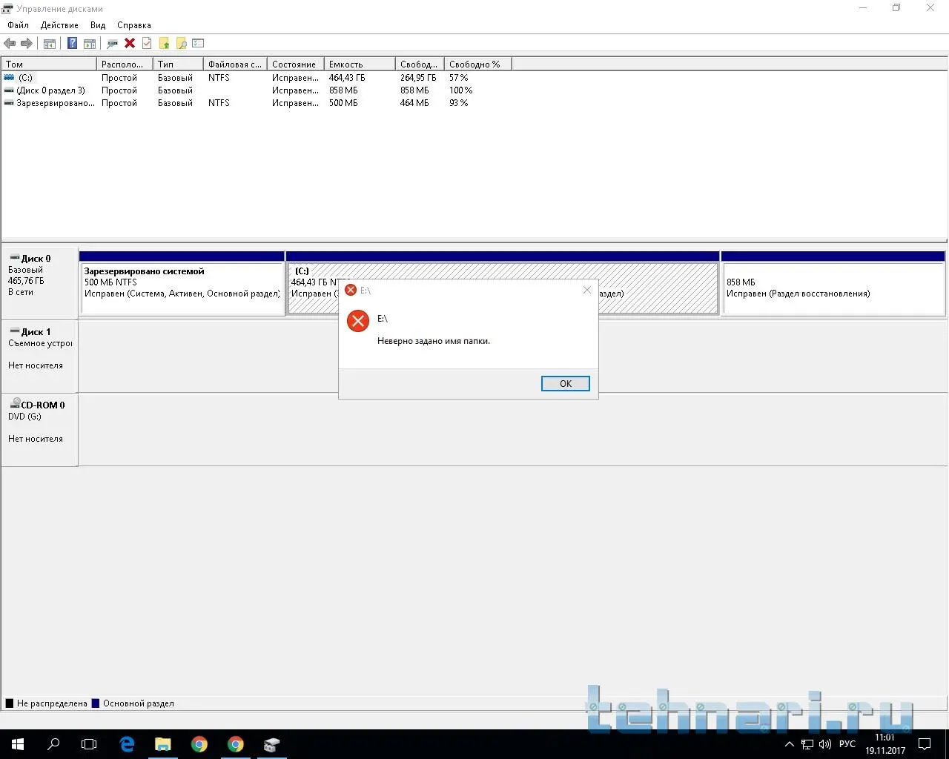This screenshot has height=759, width=949.
Task: Click the 264,95 ГБ free space cell
Action: 418,78
